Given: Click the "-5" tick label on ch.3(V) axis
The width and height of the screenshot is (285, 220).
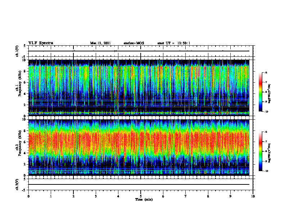Looking at the screenshot, I should (24, 190).
